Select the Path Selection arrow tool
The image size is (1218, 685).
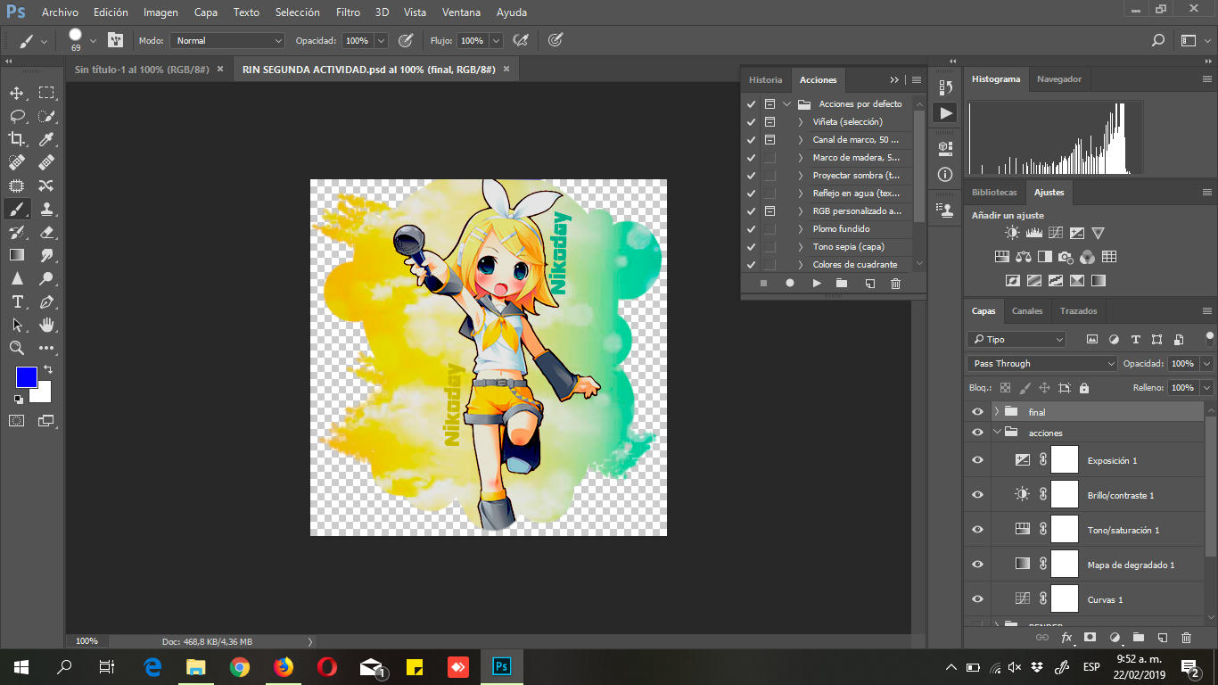click(x=17, y=325)
